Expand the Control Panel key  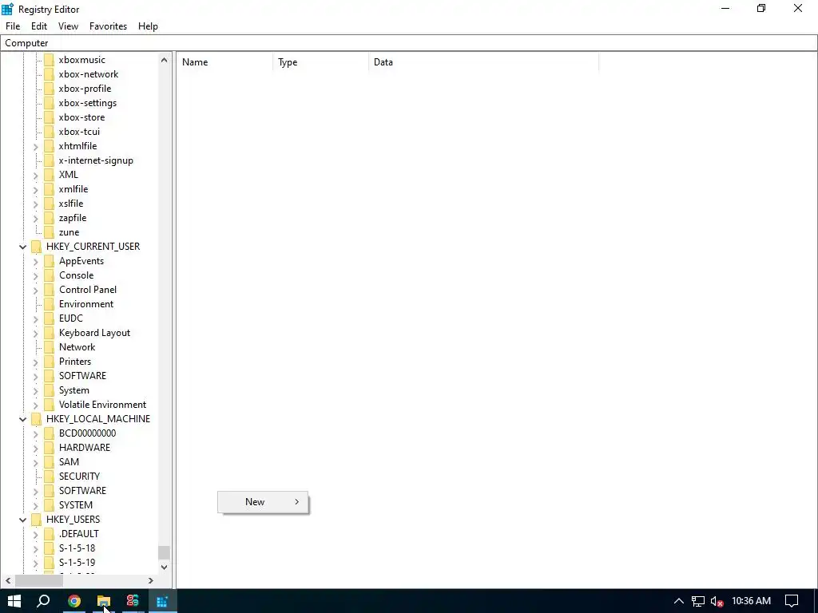click(35, 290)
